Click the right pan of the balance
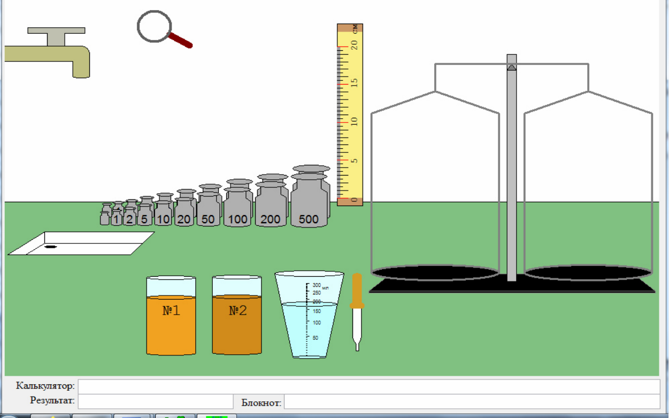Image resolution: width=669 pixels, height=418 pixels. coord(588,272)
